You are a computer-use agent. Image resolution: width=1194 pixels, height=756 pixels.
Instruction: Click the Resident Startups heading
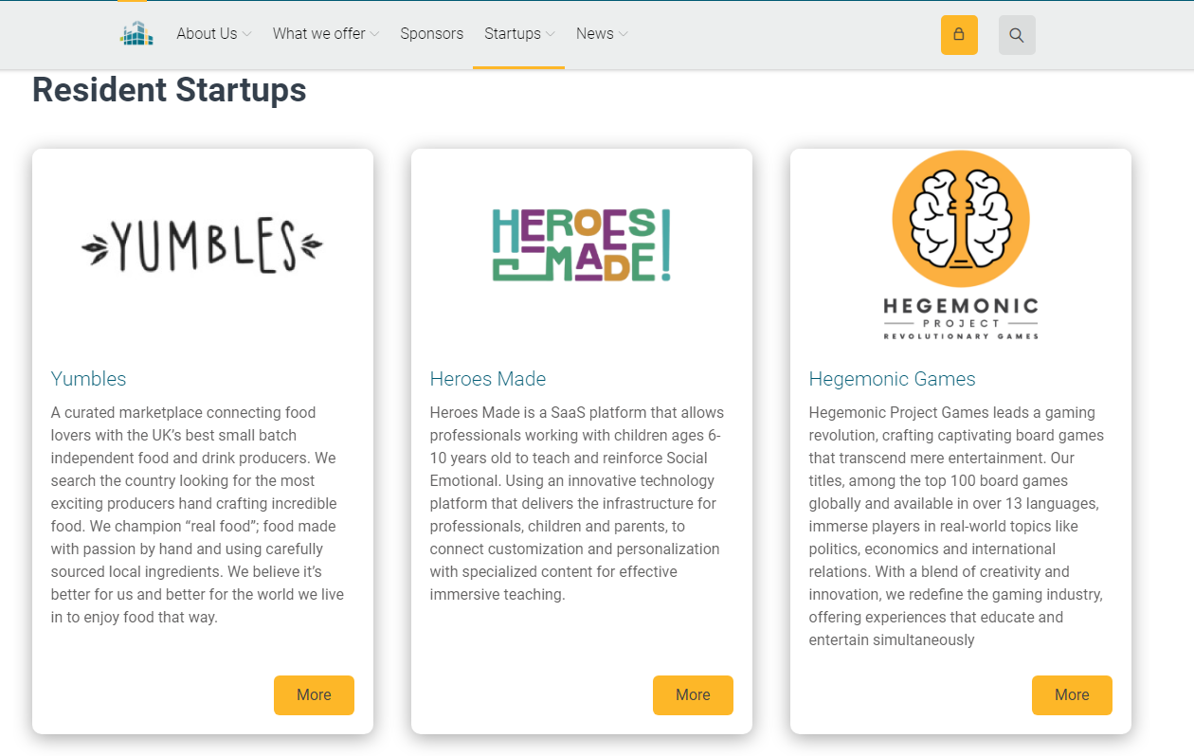click(x=170, y=90)
